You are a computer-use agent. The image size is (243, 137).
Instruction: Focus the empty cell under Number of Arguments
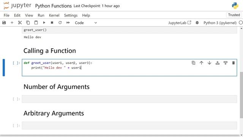pyautogui.click(x=129, y=99)
